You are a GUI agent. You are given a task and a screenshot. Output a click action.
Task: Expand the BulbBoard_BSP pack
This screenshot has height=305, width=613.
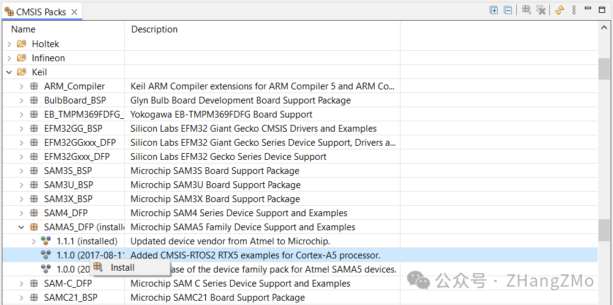point(21,100)
